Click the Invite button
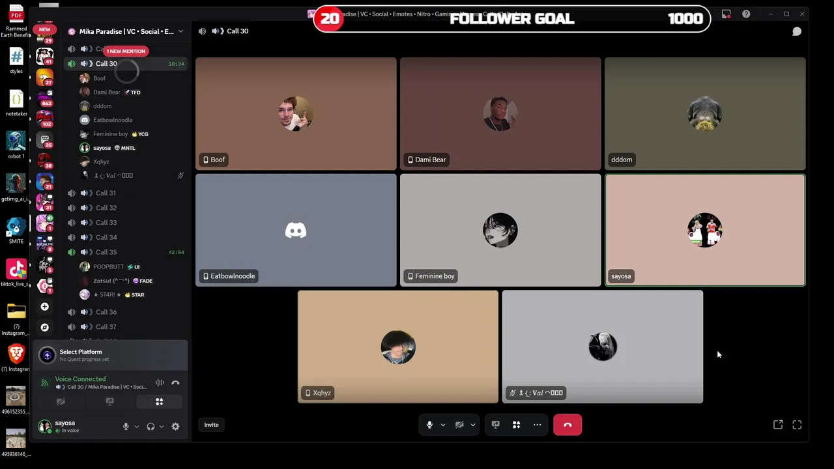The height and width of the screenshot is (469, 834). coord(211,425)
